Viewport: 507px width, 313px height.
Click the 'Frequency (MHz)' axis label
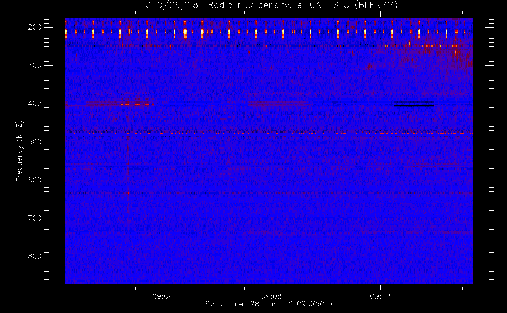click(x=19, y=151)
